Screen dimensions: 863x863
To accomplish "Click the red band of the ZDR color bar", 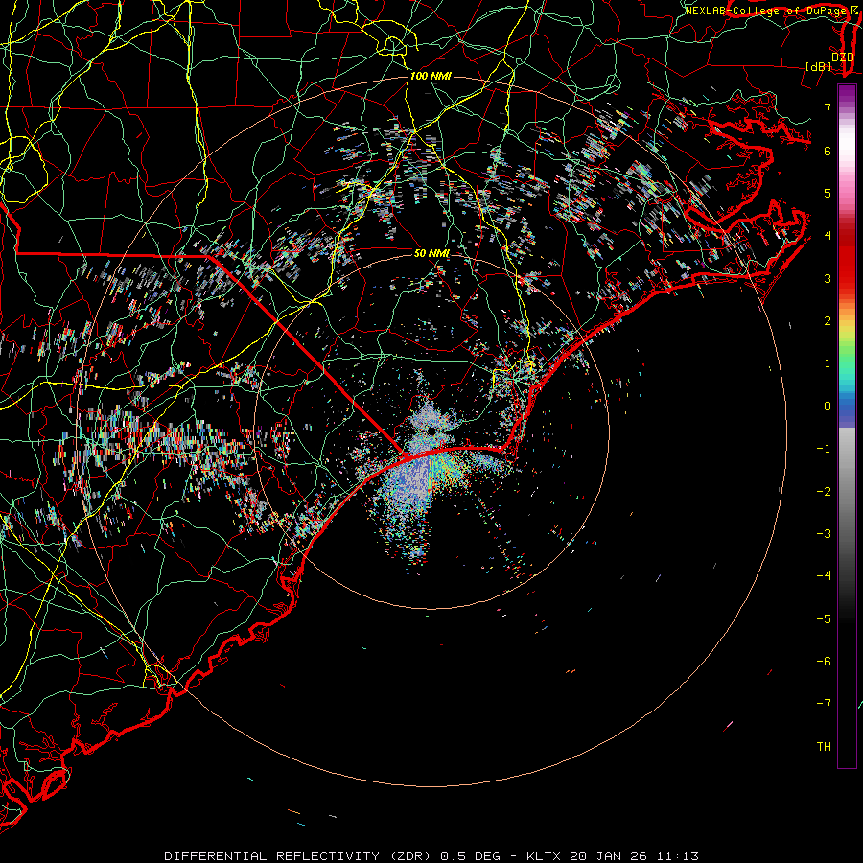I will click(847, 259).
